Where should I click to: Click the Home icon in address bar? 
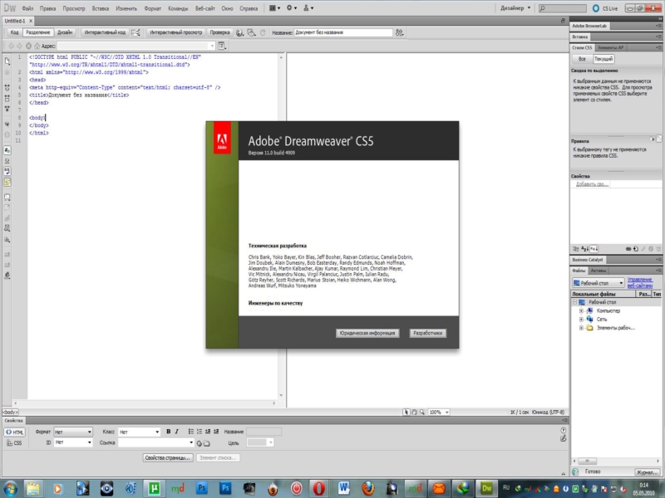point(37,46)
